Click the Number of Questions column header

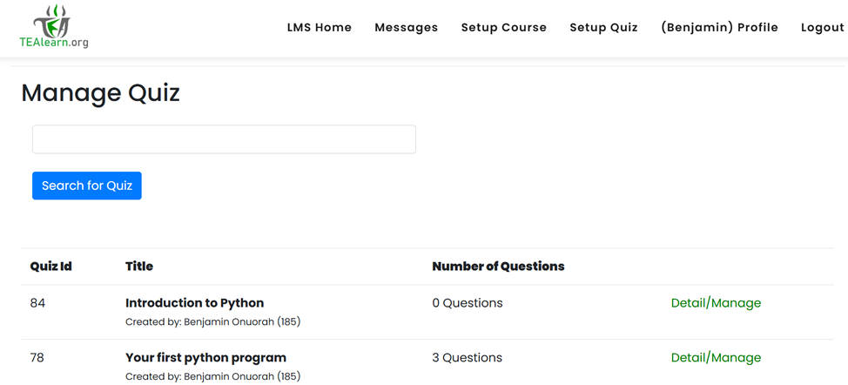coord(498,267)
